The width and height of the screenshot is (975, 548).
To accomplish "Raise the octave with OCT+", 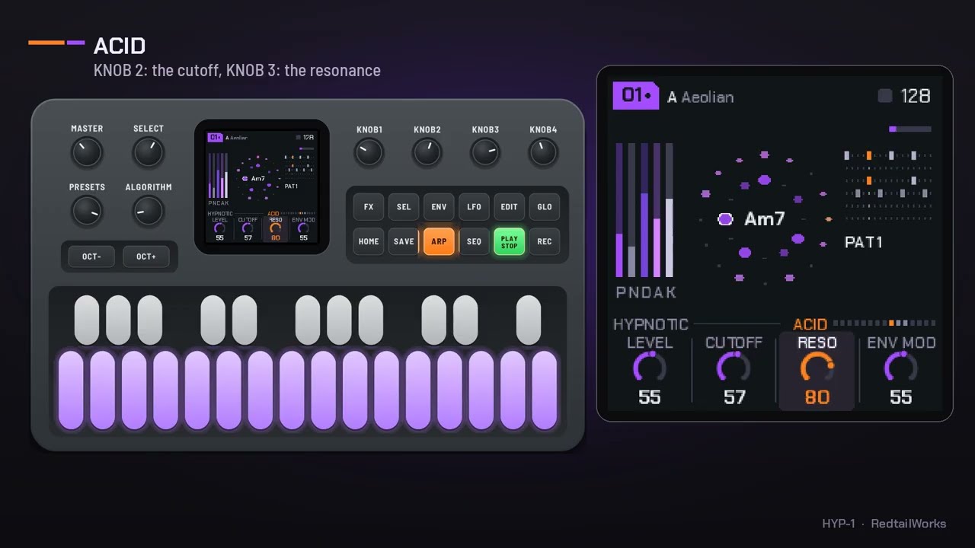I will pos(146,256).
